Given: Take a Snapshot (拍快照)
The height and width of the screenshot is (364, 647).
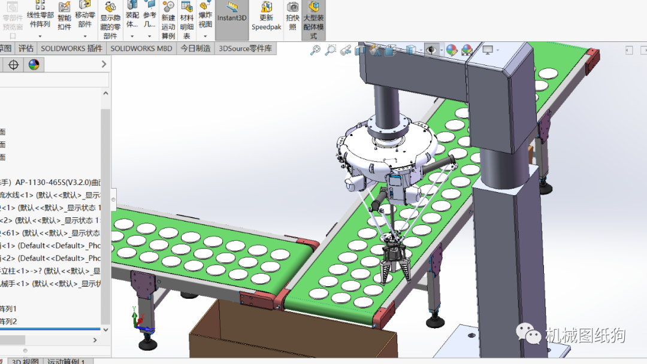Looking at the screenshot, I should [x=292, y=17].
